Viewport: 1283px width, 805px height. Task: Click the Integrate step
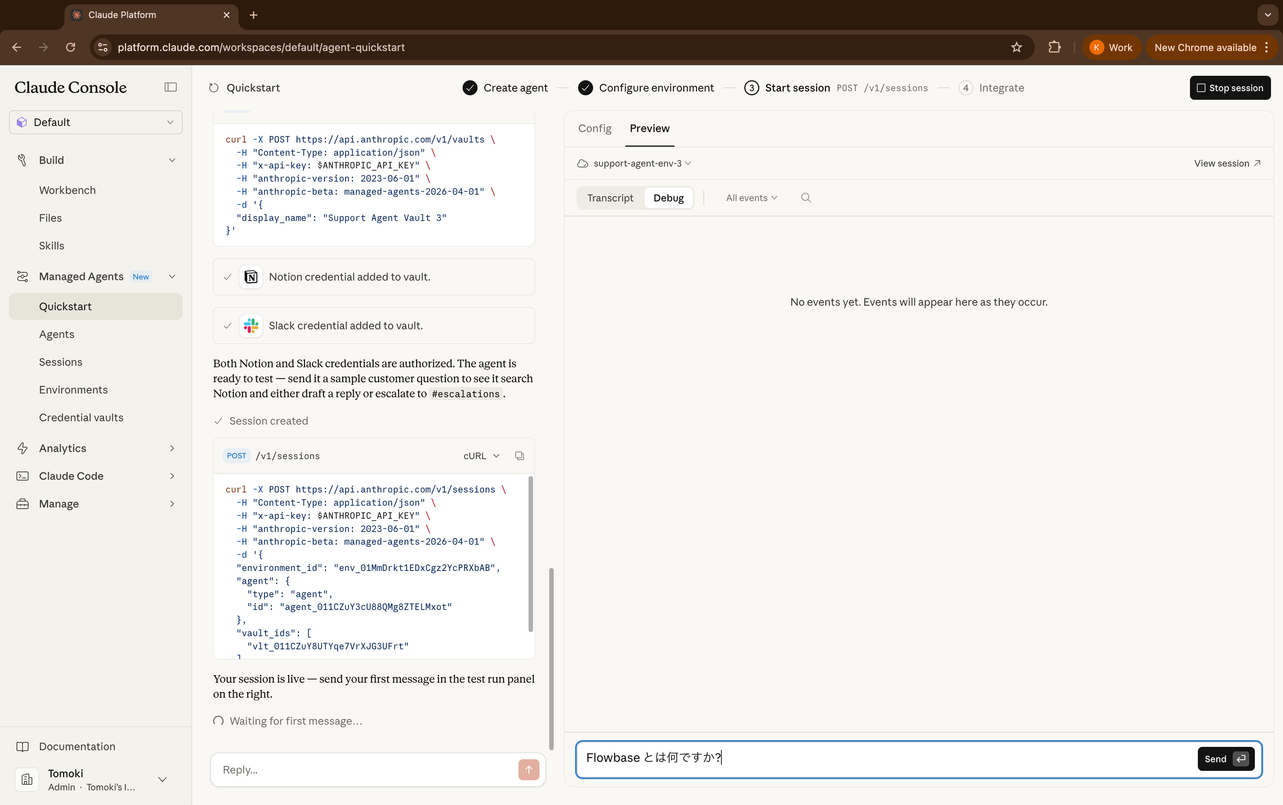991,88
